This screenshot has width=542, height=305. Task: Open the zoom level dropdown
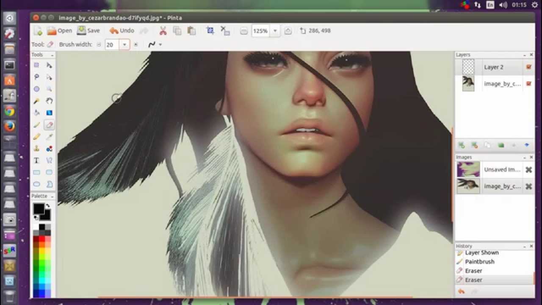[275, 30]
